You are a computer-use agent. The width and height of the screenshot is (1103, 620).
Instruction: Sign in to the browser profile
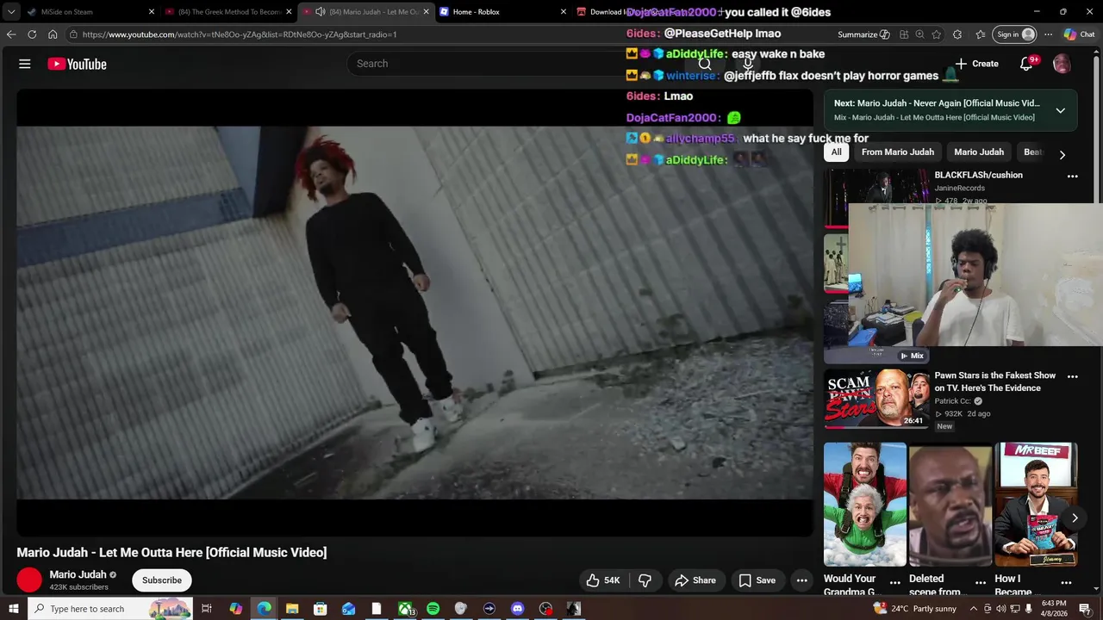[x=1014, y=34]
